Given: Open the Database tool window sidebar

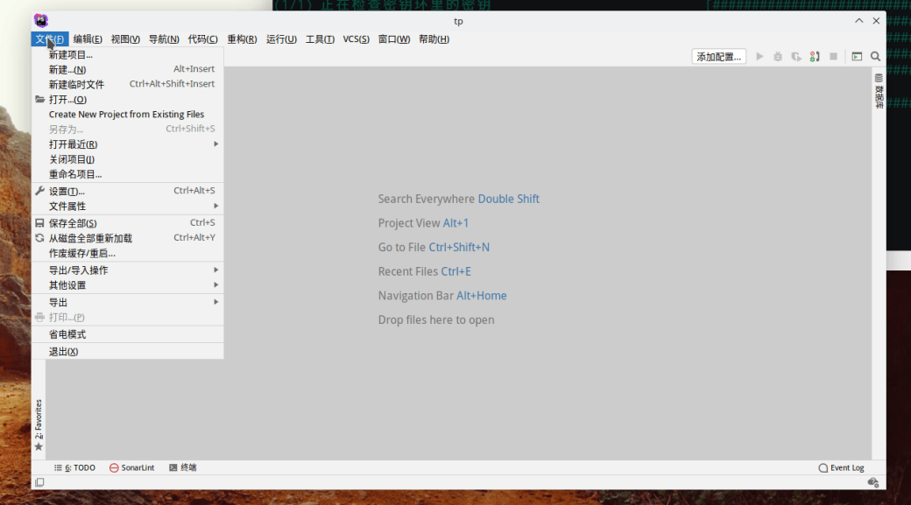Looking at the screenshot, I should [879, 90].
